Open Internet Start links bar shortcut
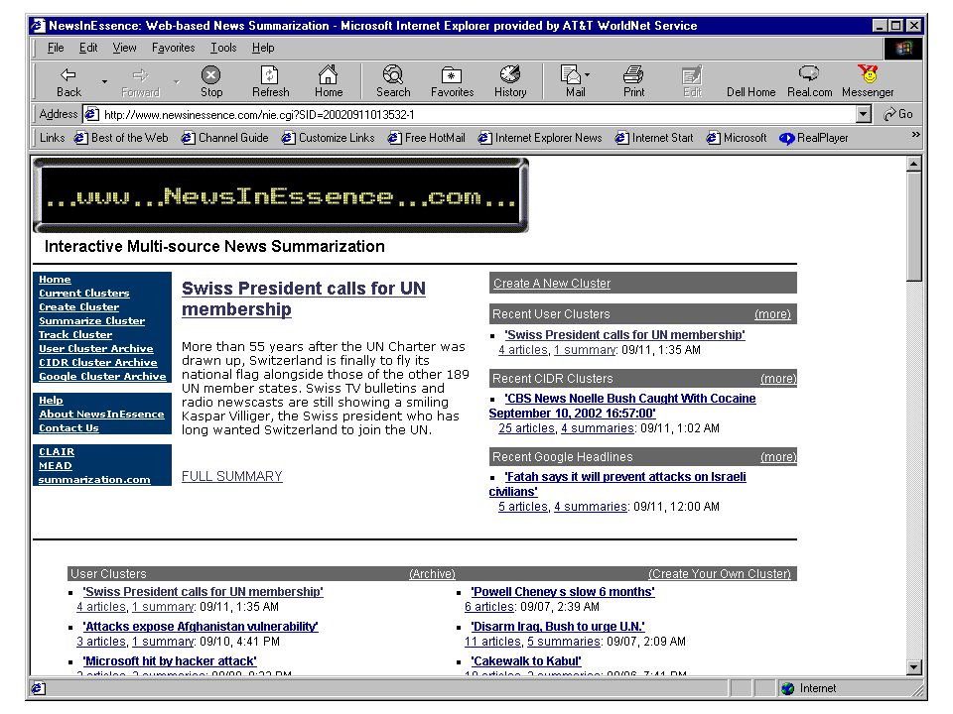953x714 pixels. [654, 138]
